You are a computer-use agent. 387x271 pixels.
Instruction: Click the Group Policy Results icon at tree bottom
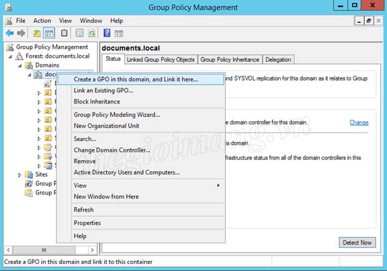click(29, 193)
